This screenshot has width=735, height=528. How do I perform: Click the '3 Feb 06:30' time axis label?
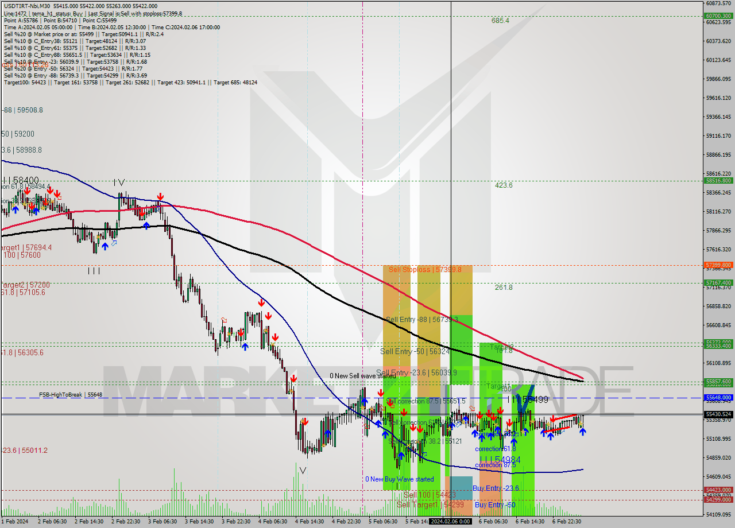pyautogui.click(x=163, y=522)
